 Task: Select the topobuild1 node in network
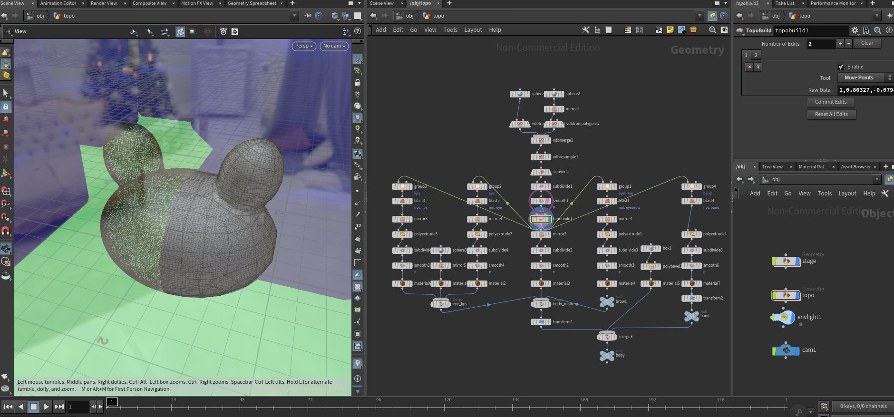pos(541,219)
